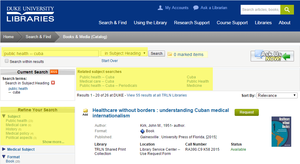Viewport: 300px width, 164px height.
Task: Click TRLN Shared Print Collection text
Action: pyautogui.click(x=110, y=151)
